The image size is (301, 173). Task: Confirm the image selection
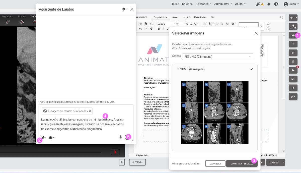242,163
